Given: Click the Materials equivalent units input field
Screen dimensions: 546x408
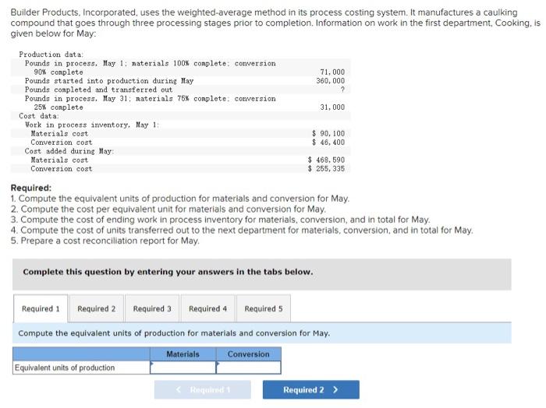Looking at the screenshot, I should tap(183, 368).
